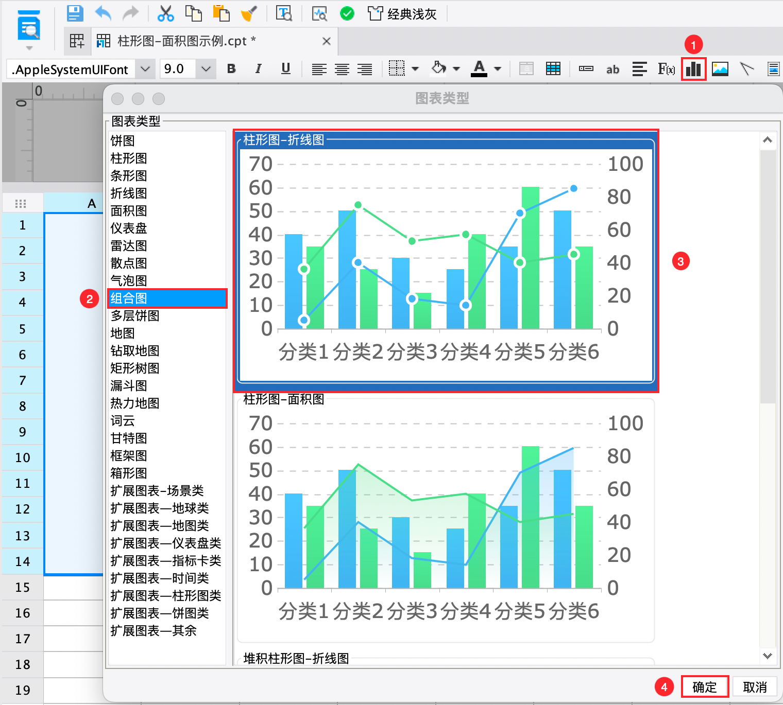This screenshot has width=783, height=705.
Task: Click the select-all corner of the spreadsheet grid
Action: click(x=21, y=203)
